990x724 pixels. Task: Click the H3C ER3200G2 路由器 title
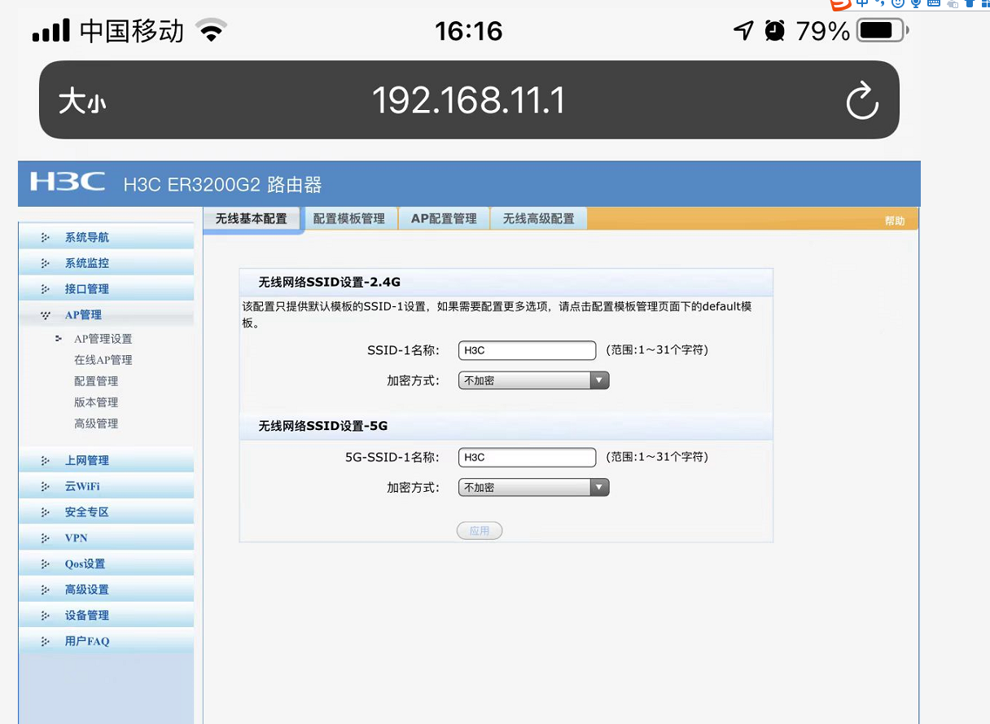pos(222,185)
